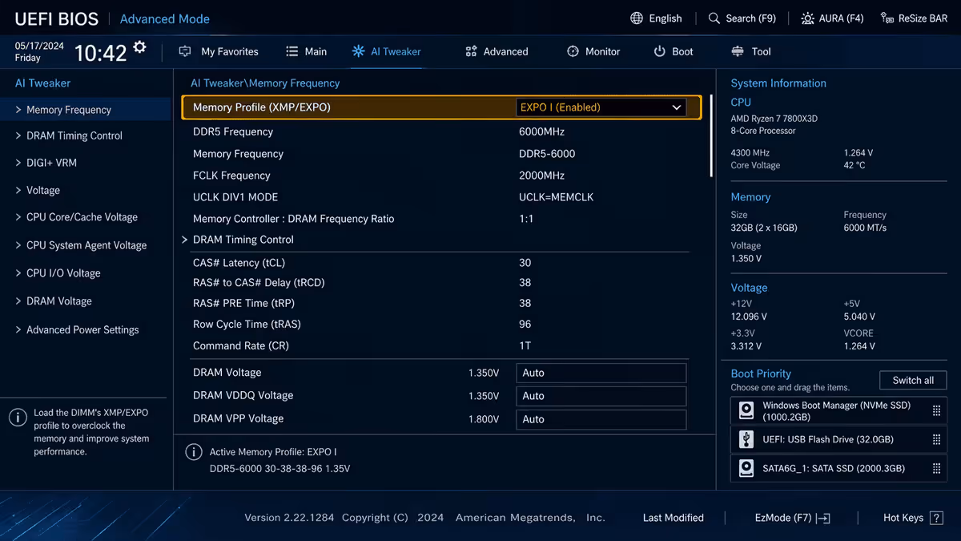Click the Memory Frequency DDR5-6000 value

(547, 154)
